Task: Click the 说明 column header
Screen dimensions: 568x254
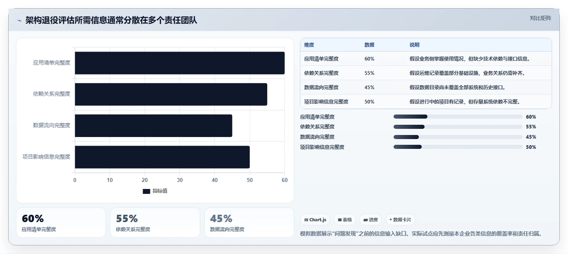Action: [414, 45]
